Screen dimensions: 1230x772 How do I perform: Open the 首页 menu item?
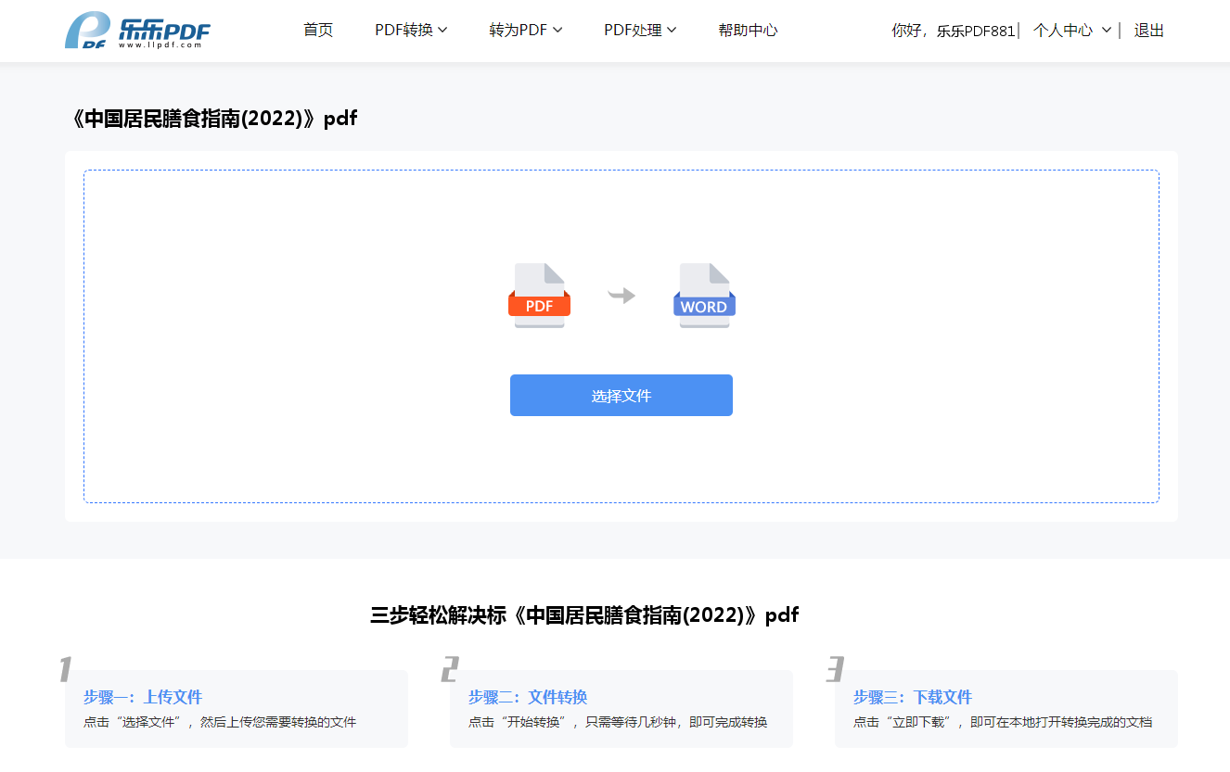[318, 31]
